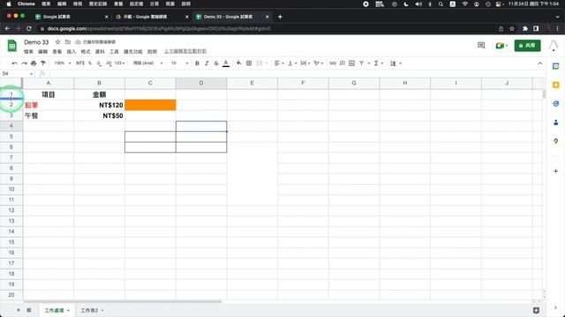The height and width of the screenshot is (317, 565).
Task: Apply NT$ currency format
Action: click(x=80, y=63)
